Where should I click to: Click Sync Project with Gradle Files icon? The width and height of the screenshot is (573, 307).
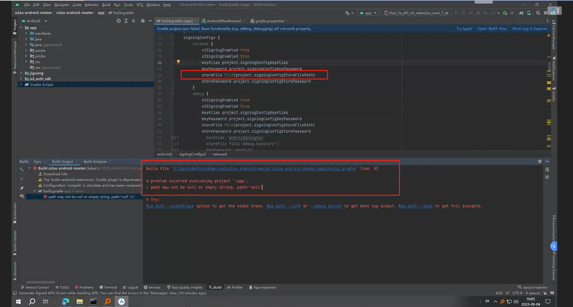tap(521, 13)
